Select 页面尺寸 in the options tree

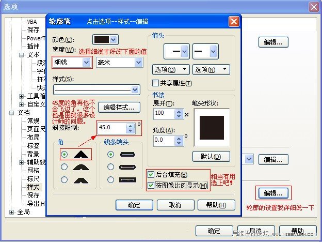36,129
